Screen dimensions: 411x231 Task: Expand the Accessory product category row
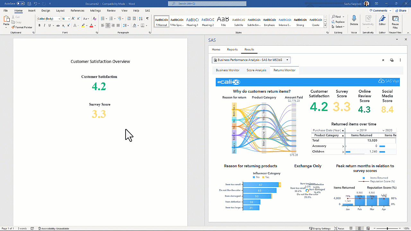point(343,146)
